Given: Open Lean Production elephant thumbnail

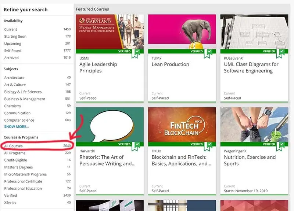Looking at the screenshot, I should pyautogui.click(x=182, y=32).
